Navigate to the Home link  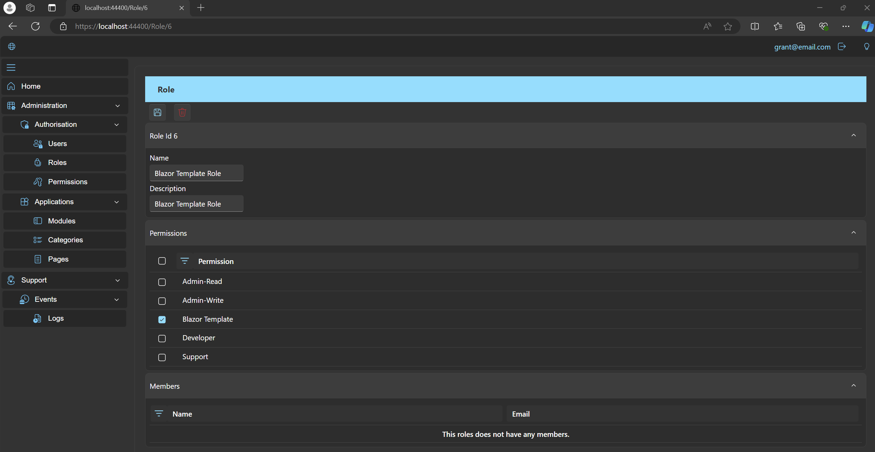[x=31, y=86]
